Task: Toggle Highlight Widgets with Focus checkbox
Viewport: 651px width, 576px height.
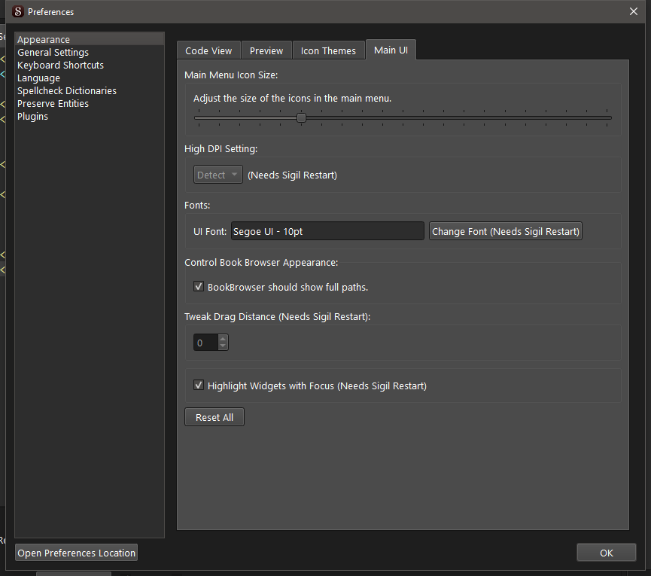Action: coord(199,386)
